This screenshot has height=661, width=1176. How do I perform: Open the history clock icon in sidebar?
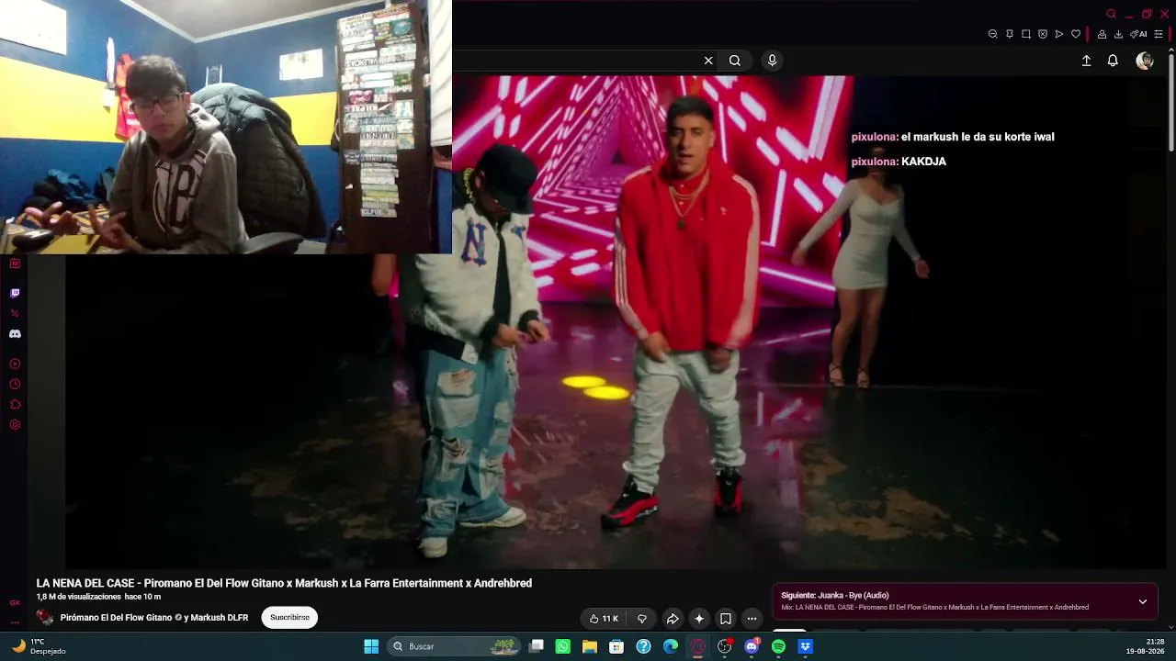pyautogui.click(x=15, y=385)
